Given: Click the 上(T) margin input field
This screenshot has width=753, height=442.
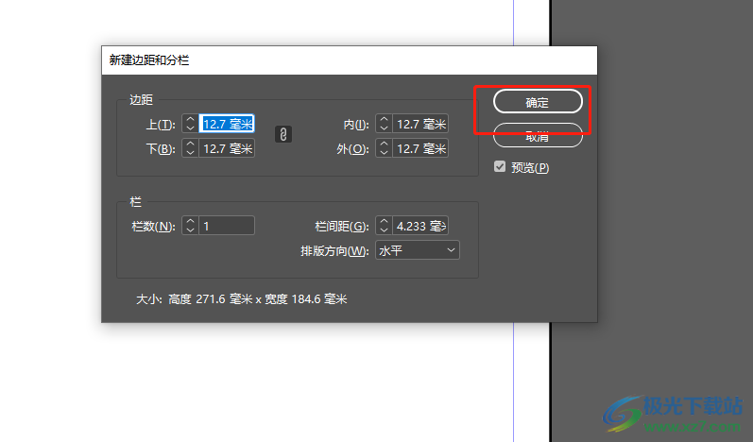Looking at the screenshot, I should click(x=227, y=124).
